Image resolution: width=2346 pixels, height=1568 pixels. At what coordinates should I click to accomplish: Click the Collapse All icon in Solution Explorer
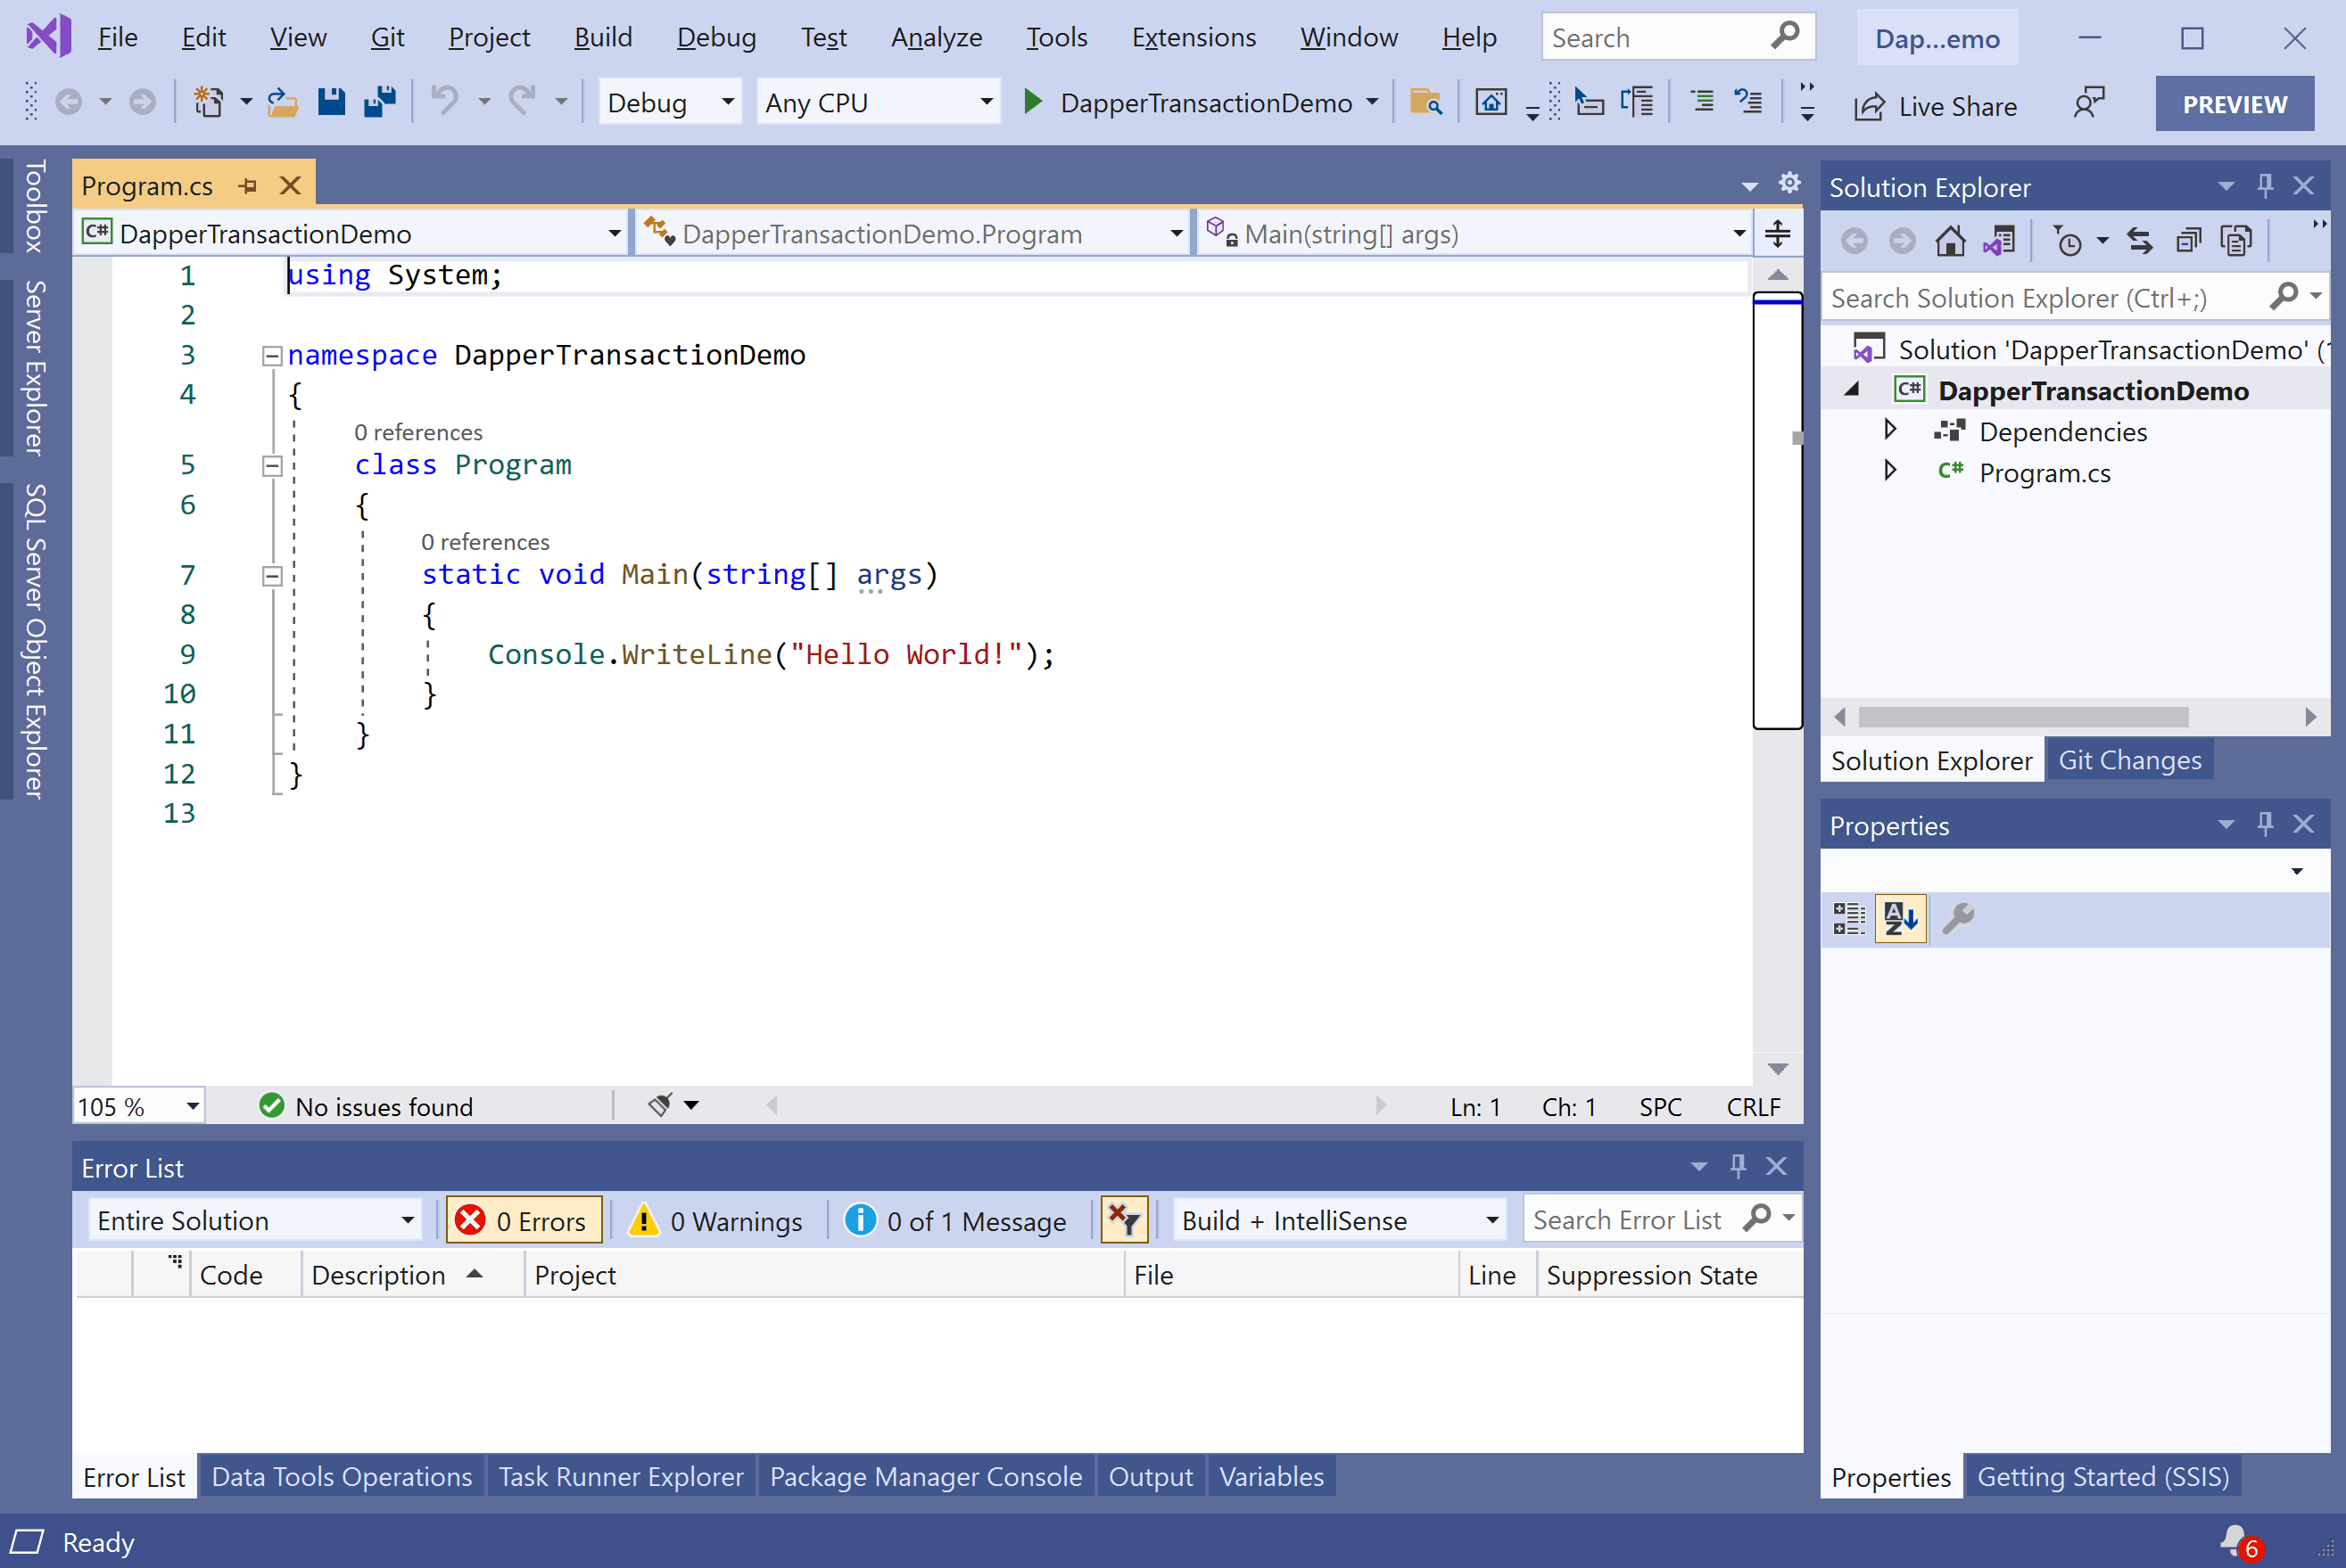(2188, 240)
